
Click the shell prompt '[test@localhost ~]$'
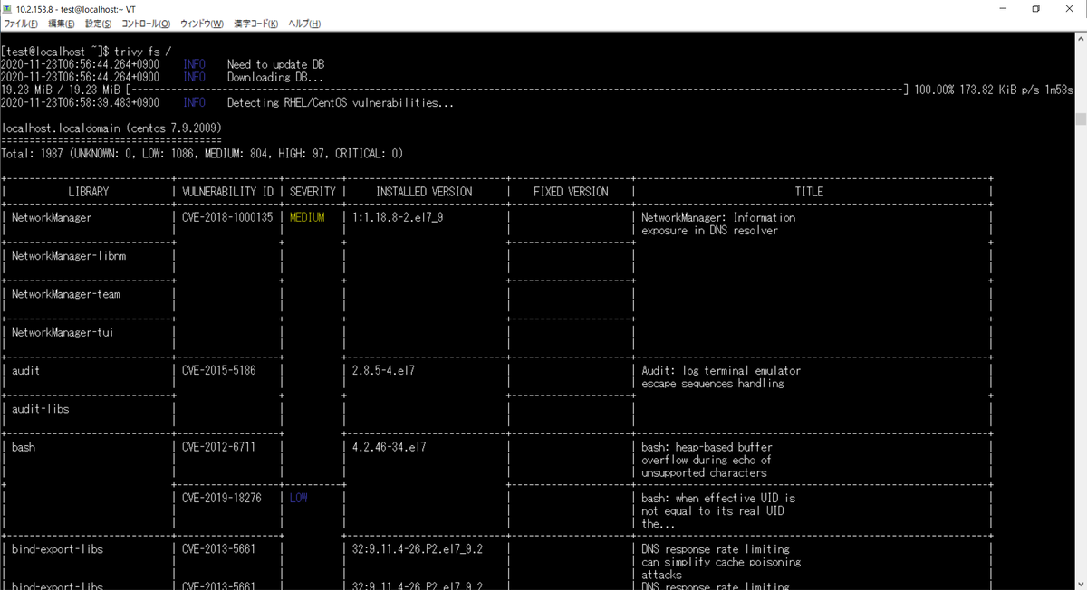pos(56,52)
